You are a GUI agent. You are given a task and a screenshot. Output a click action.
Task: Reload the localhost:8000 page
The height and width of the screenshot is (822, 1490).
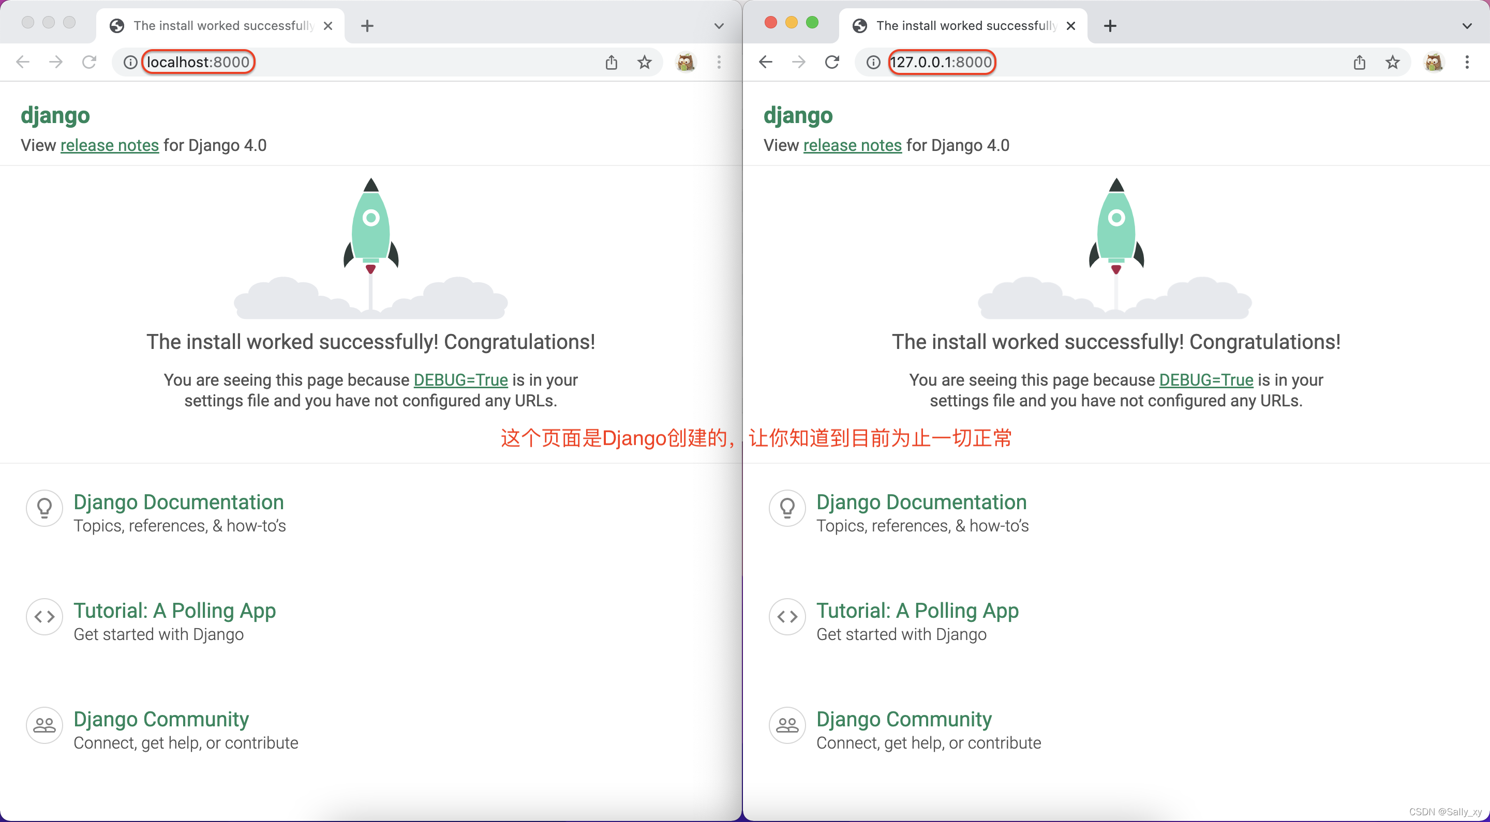point(89,62)
